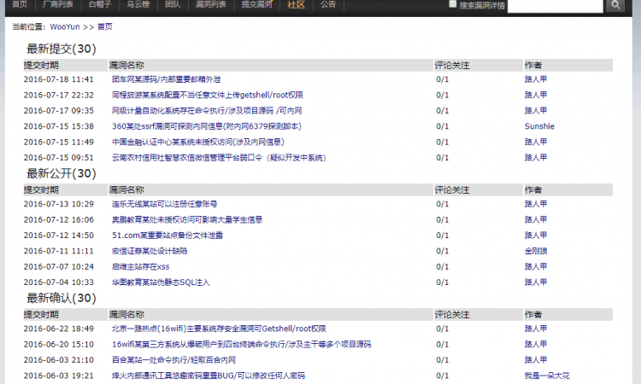This screenshot has height=384, width=641.
Task: Click the 提交漏洞 nav item
Action: pos(256,4)
